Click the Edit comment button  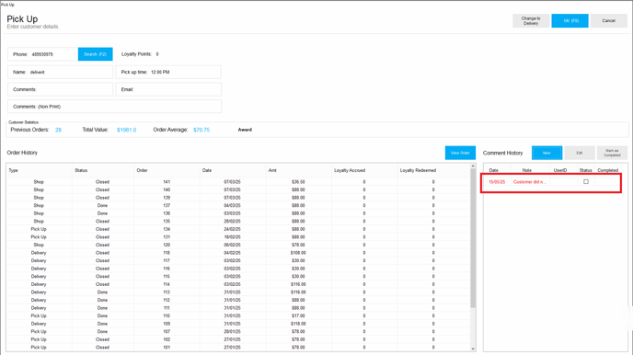pos(580,153)
